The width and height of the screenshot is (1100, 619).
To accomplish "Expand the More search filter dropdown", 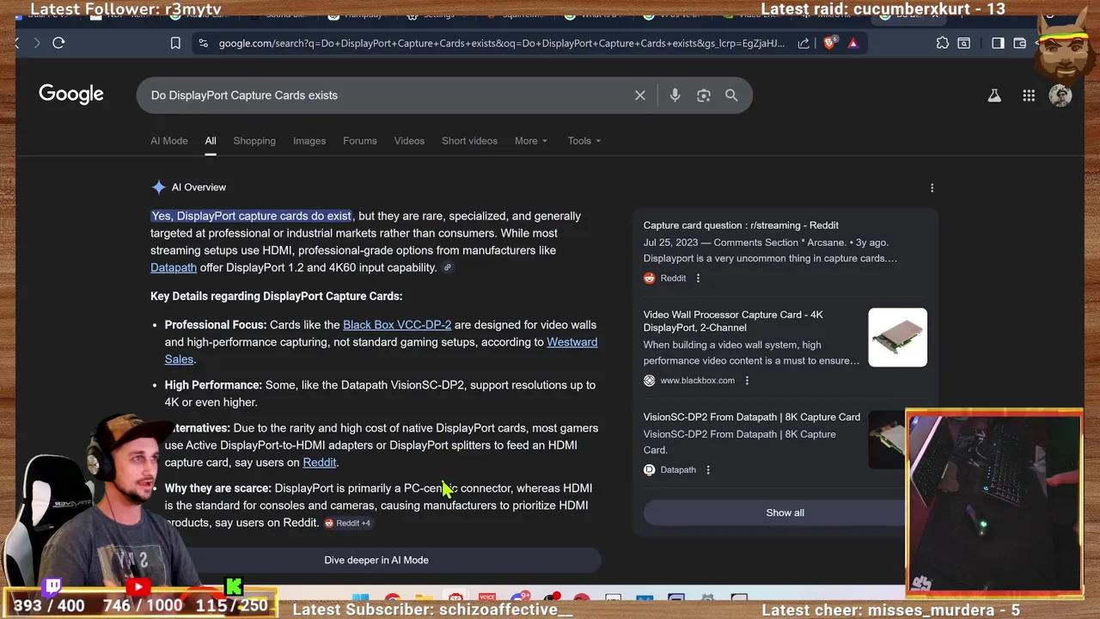I will click(x=530, y=141).
